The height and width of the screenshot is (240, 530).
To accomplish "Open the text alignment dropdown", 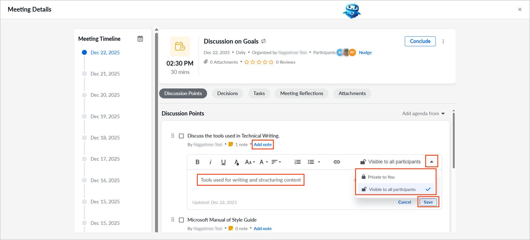I will 276,162.
